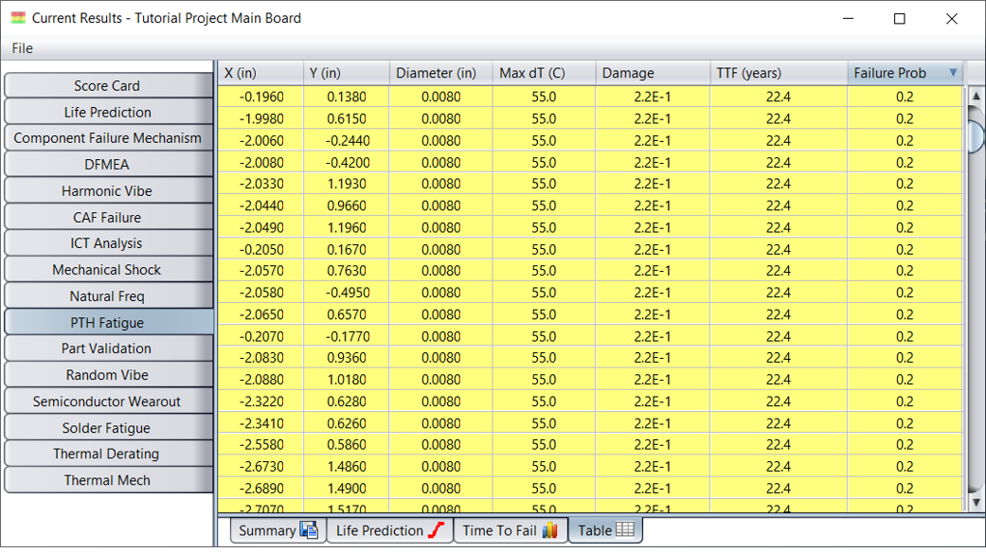Select first row X value -0.1960
The image size is (986, 553).
261,97
